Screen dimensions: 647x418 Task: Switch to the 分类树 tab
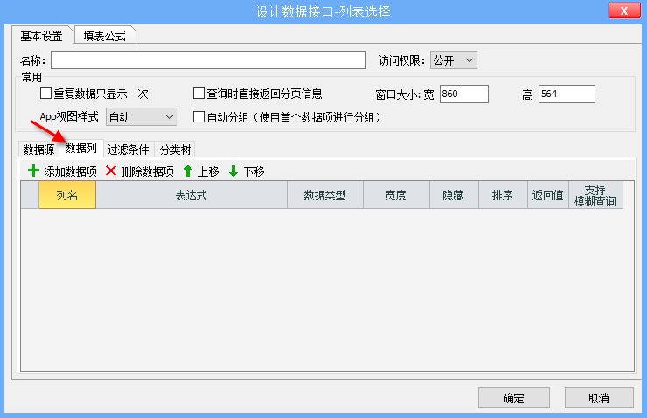[x=175, y=150]
